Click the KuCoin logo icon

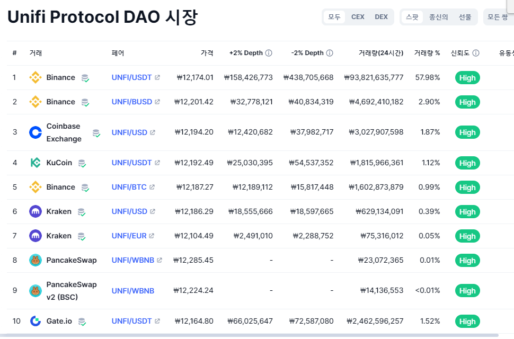[x=36, y=163]
